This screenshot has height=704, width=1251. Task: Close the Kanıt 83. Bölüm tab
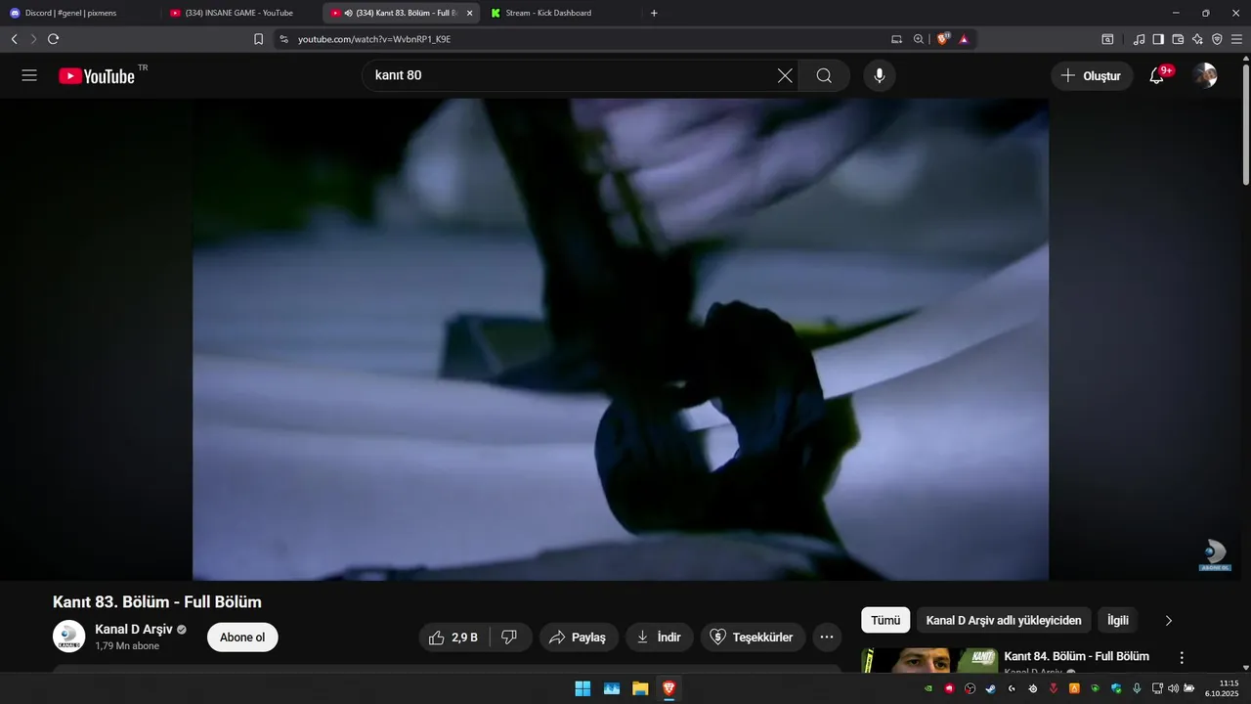tap(469, 13)
